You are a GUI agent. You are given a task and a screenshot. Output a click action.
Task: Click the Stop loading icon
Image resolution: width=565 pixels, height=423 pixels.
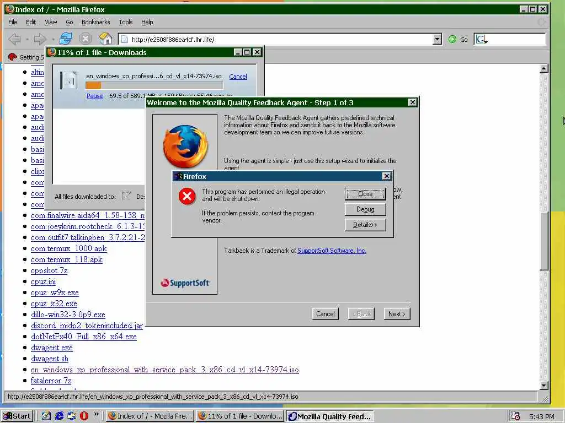pos(86,39)
